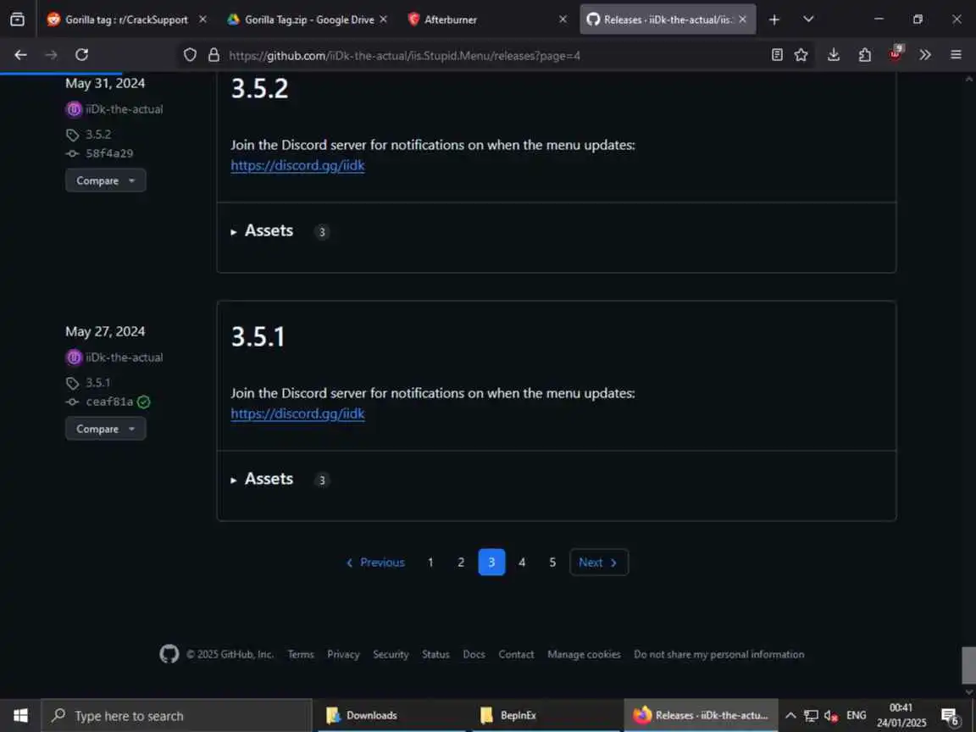The height and width of the screenshot is (732, 976).
Task: Open commit 58f4a29
Action: pyautogui.click(x=109, y=153)
